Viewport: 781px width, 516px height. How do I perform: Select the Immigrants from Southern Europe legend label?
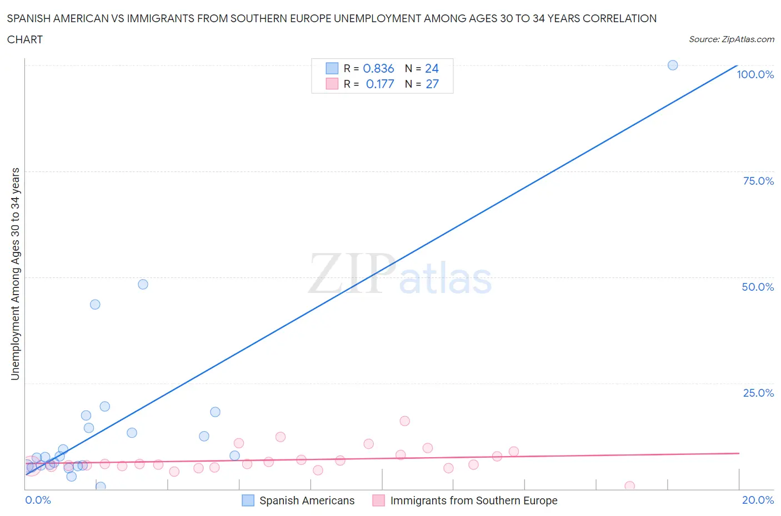tap(474, 500)
